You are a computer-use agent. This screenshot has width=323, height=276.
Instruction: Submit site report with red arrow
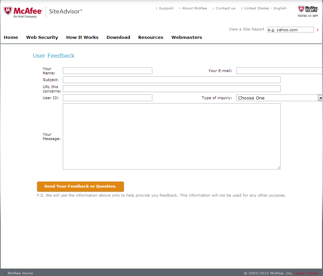point(318,30)
